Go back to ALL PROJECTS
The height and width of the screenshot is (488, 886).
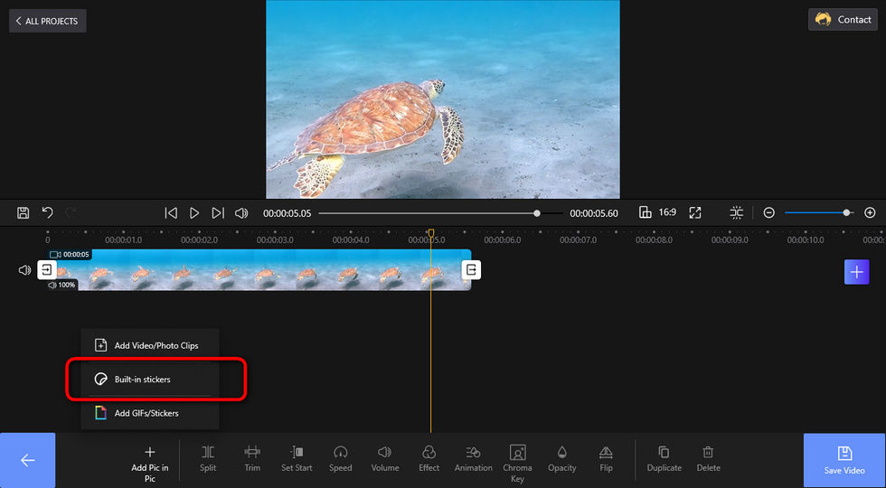coord(47,21)
